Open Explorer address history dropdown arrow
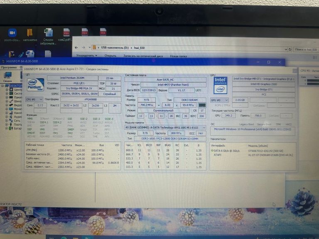319x239 pixels. click(286, 49)
